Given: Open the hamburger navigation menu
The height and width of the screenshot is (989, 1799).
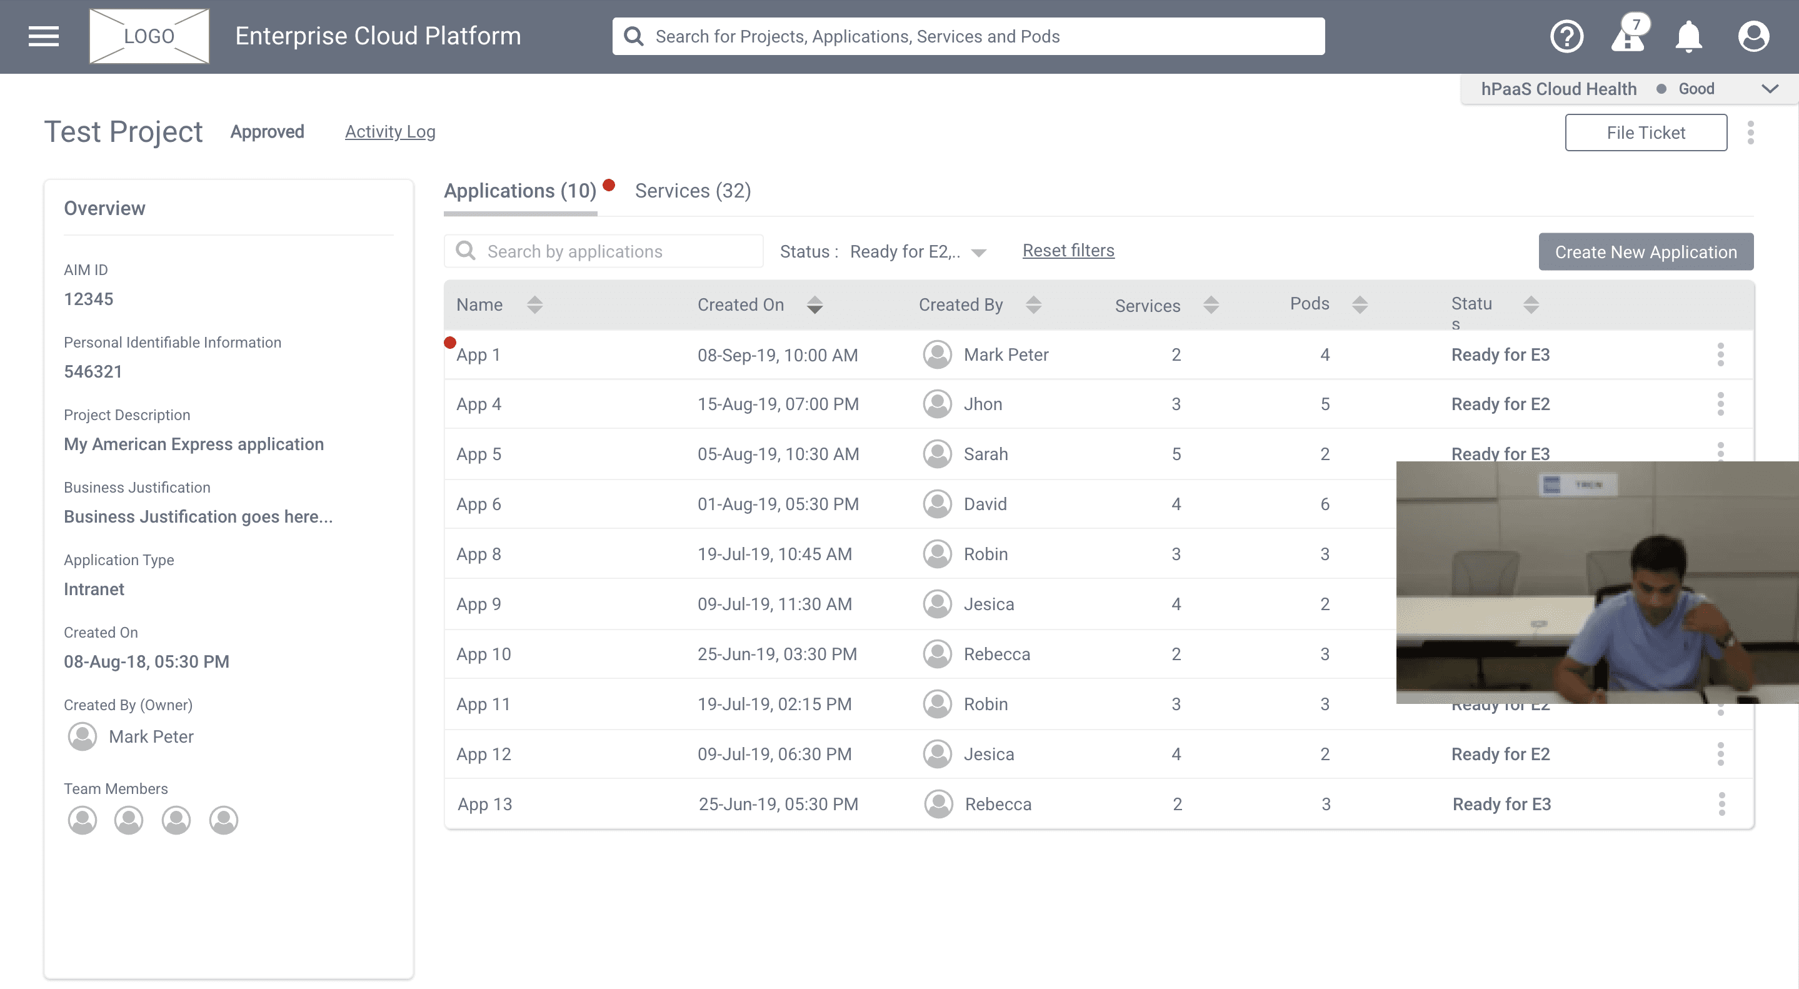Looking at the screenshot, I should point(43,36).
